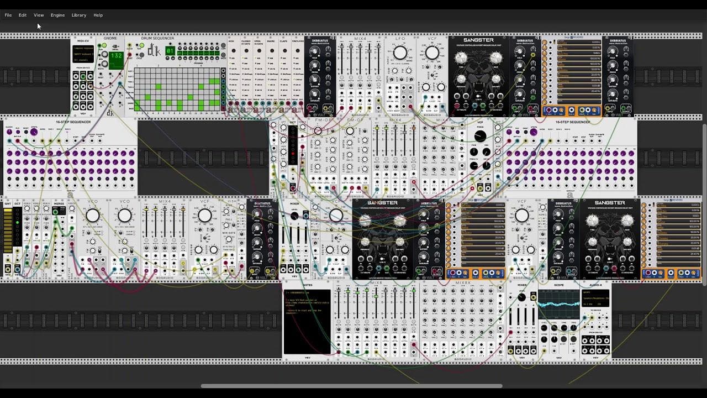Image resolution: width=707 pixels, height=398 pixels.
Task: Click the black VCF module's large FREQ knob
Action: click(x=480, y=136)
